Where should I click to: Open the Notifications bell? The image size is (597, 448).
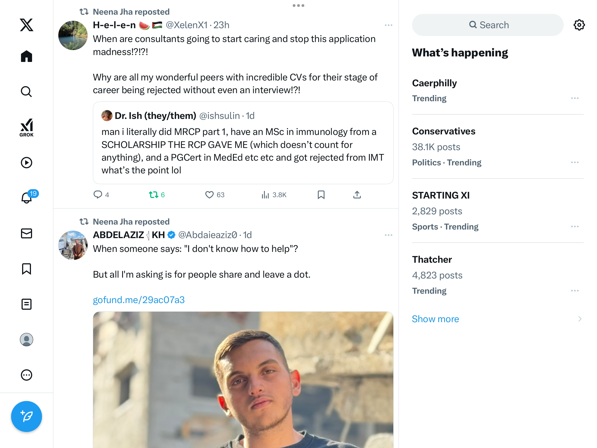(27, 197)
